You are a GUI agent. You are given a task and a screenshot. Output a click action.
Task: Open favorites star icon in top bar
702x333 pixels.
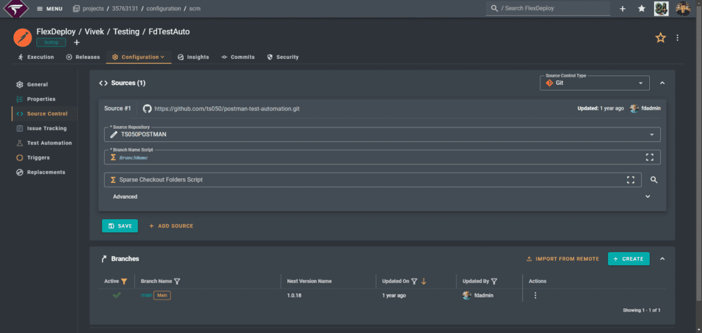click(642, 8)
